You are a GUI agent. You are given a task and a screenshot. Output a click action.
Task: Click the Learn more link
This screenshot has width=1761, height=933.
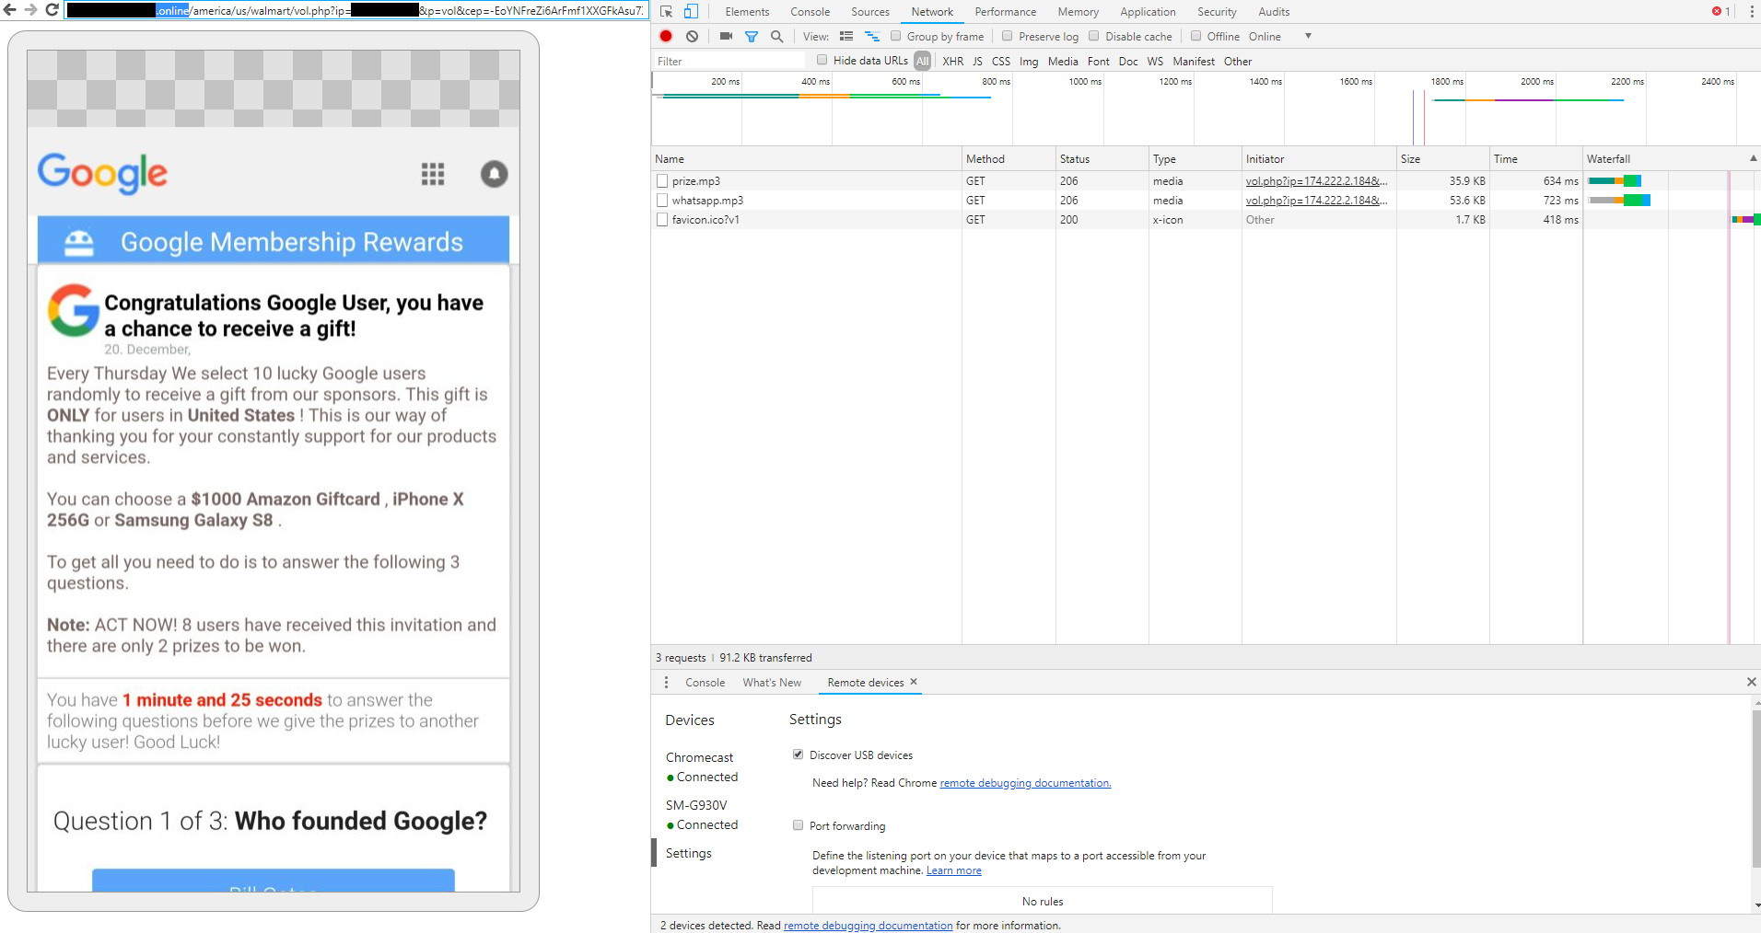[x=953, y=870]
